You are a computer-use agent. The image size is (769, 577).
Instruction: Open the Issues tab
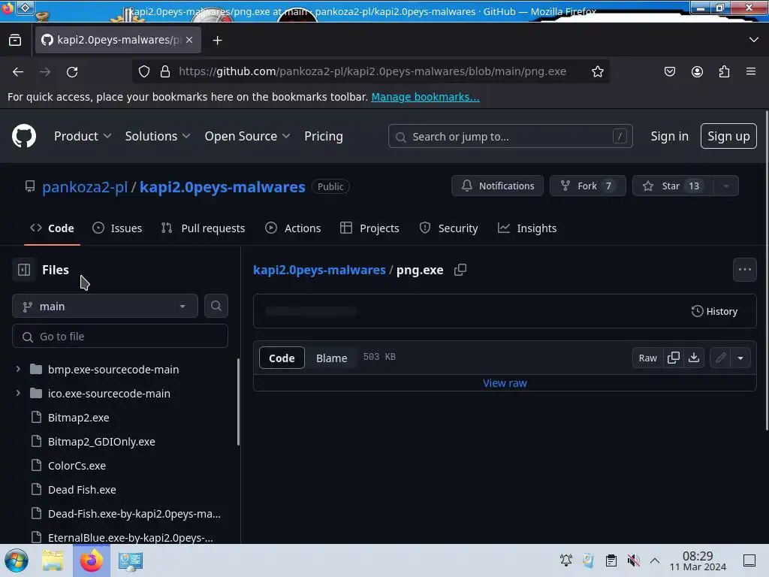click(117, 228)
